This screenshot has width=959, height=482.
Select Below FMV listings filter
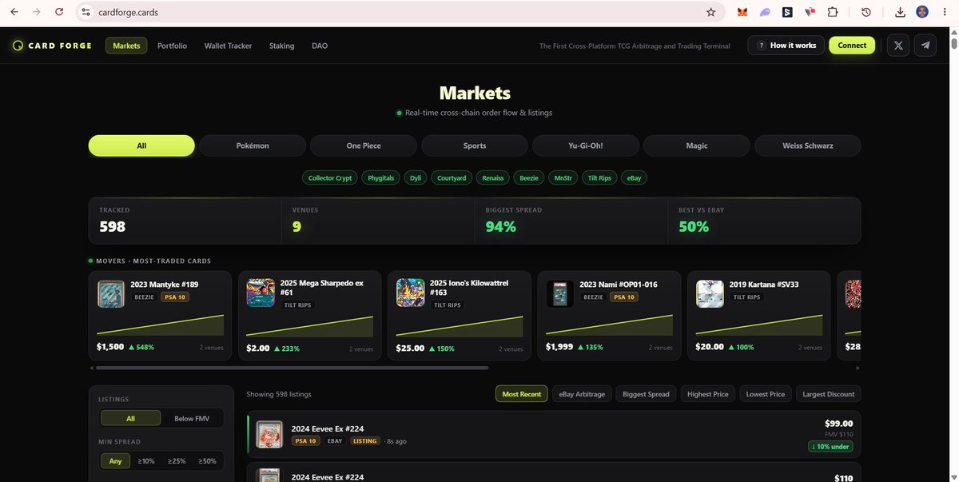tap(192, 418)
